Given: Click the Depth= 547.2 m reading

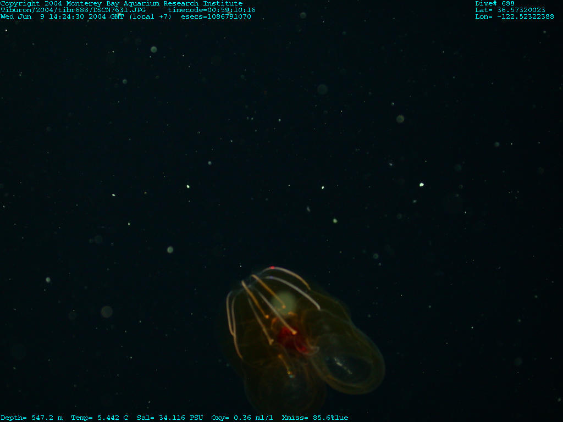Looking at the screenshot, I should 31,418.
